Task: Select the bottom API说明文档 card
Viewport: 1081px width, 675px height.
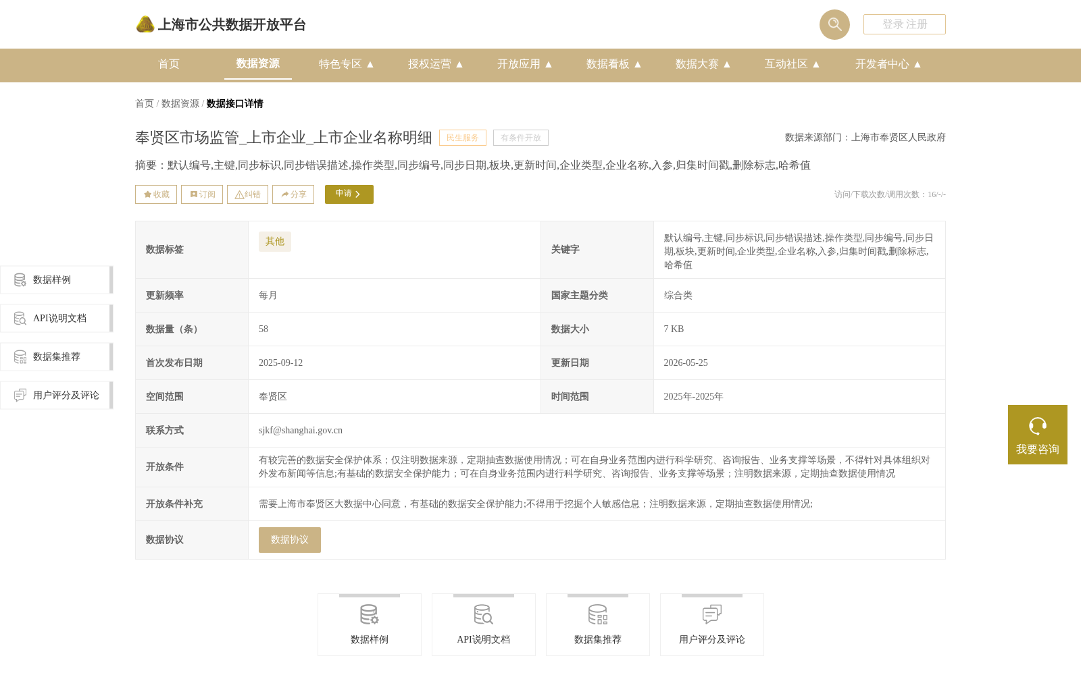Action: [484, 625]
